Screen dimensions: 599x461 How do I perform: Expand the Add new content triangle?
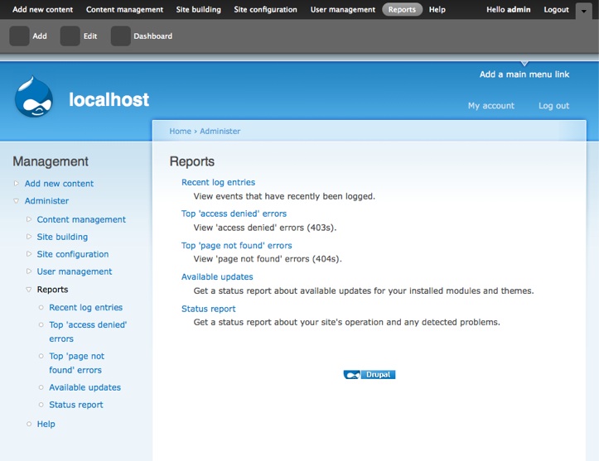[x=16, y=184]
